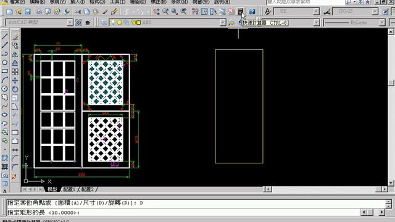This screenshot has height=222, width=395.
Task: Open Workspace Settings gear icon
Action: [x=78, y=23]
